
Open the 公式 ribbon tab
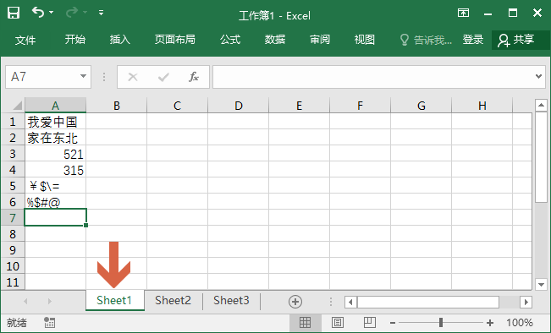pyautogui.click(x=230, y=39)
